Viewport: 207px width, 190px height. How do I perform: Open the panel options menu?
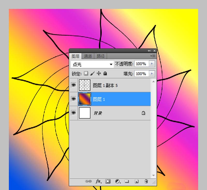pyautogui.click(x=153, y=56)
